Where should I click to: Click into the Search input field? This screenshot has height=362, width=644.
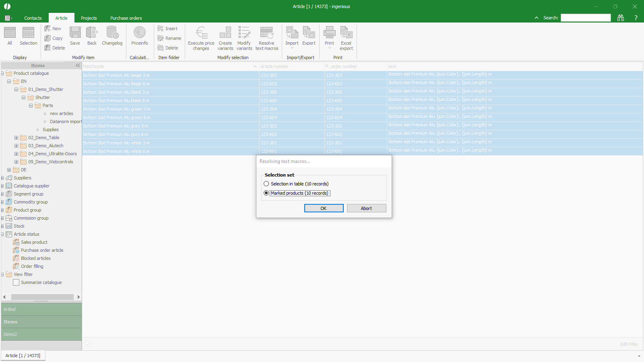pos(586,18)
